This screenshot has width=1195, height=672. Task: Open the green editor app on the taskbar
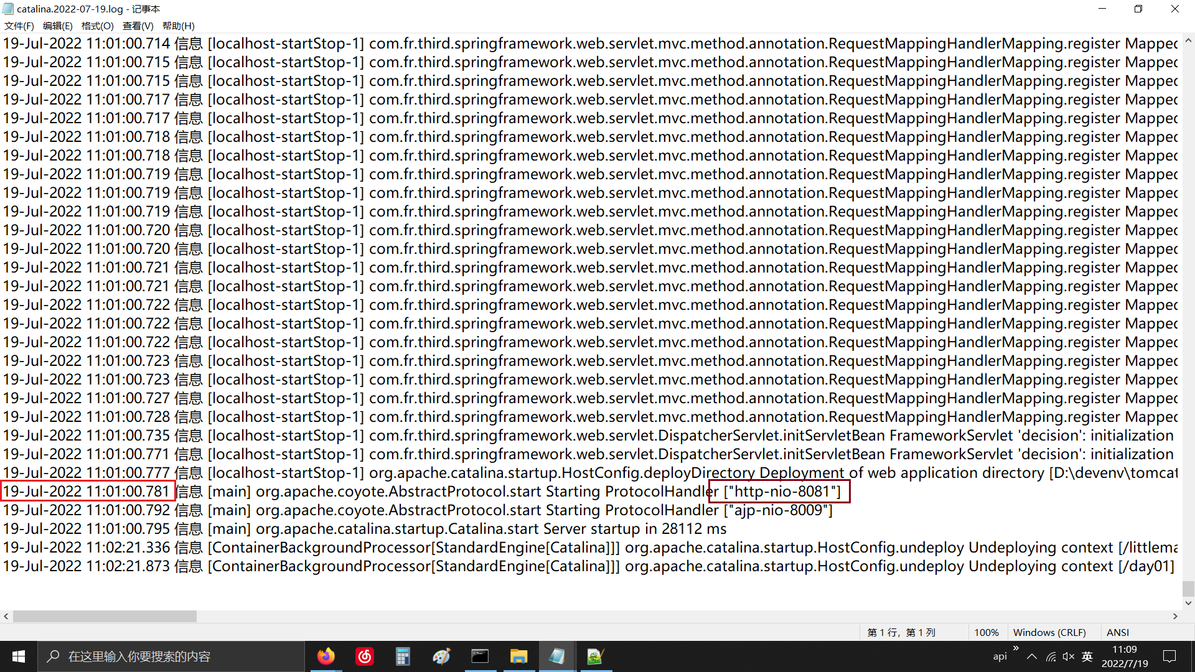[596, 656]
